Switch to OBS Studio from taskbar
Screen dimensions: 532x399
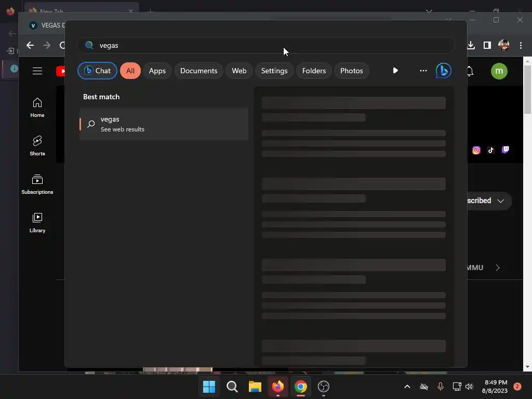324,387
